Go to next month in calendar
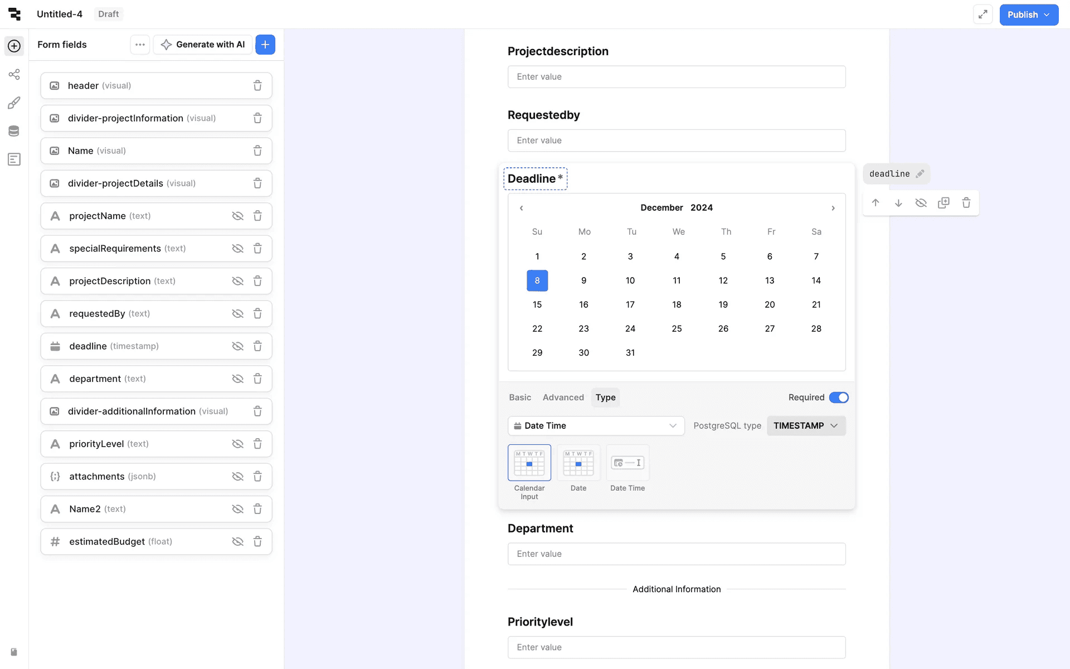Viewport: 1070px width, 669px height. coord(833,208)
